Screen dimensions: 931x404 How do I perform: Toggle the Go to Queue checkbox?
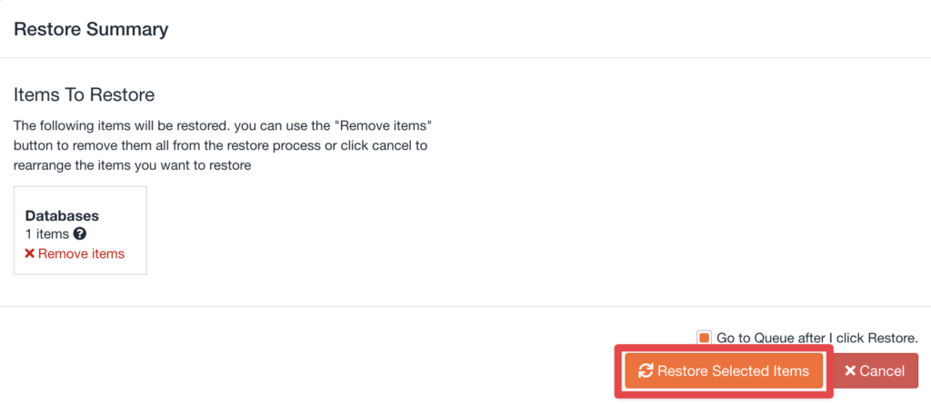[704, 338]
